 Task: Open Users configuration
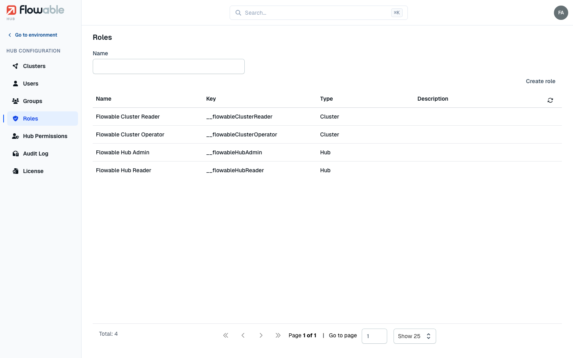43,84
